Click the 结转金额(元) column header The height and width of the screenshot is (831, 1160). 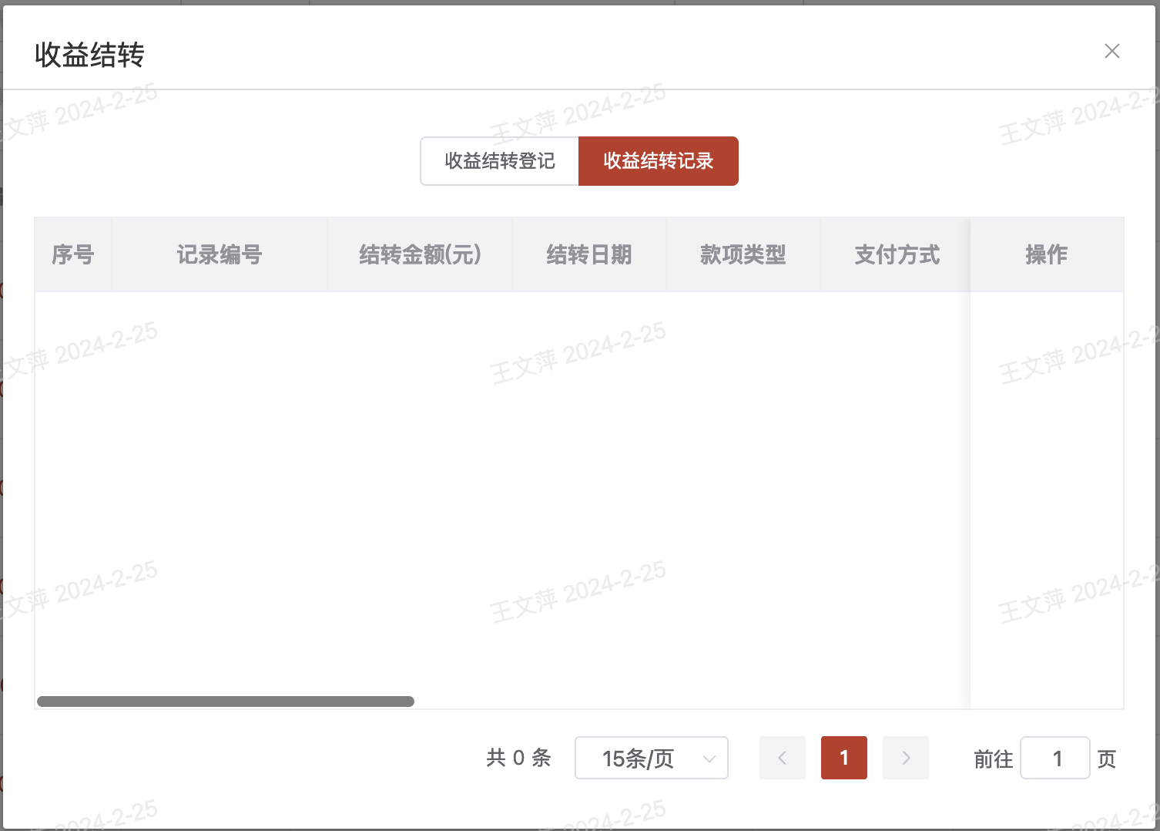(420, 254)
